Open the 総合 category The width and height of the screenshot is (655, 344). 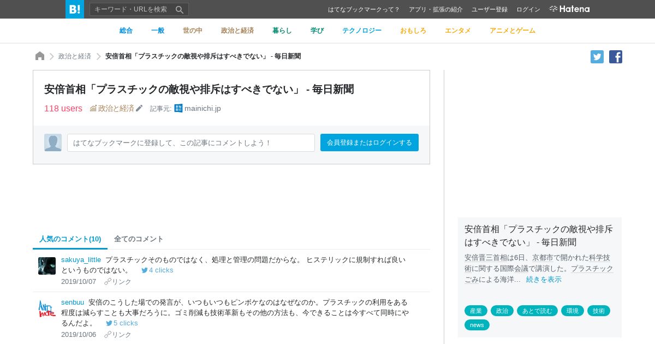pos(126,31)
